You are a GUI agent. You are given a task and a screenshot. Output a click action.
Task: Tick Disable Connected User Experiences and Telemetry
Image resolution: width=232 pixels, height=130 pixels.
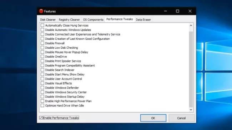click(42, 34)
